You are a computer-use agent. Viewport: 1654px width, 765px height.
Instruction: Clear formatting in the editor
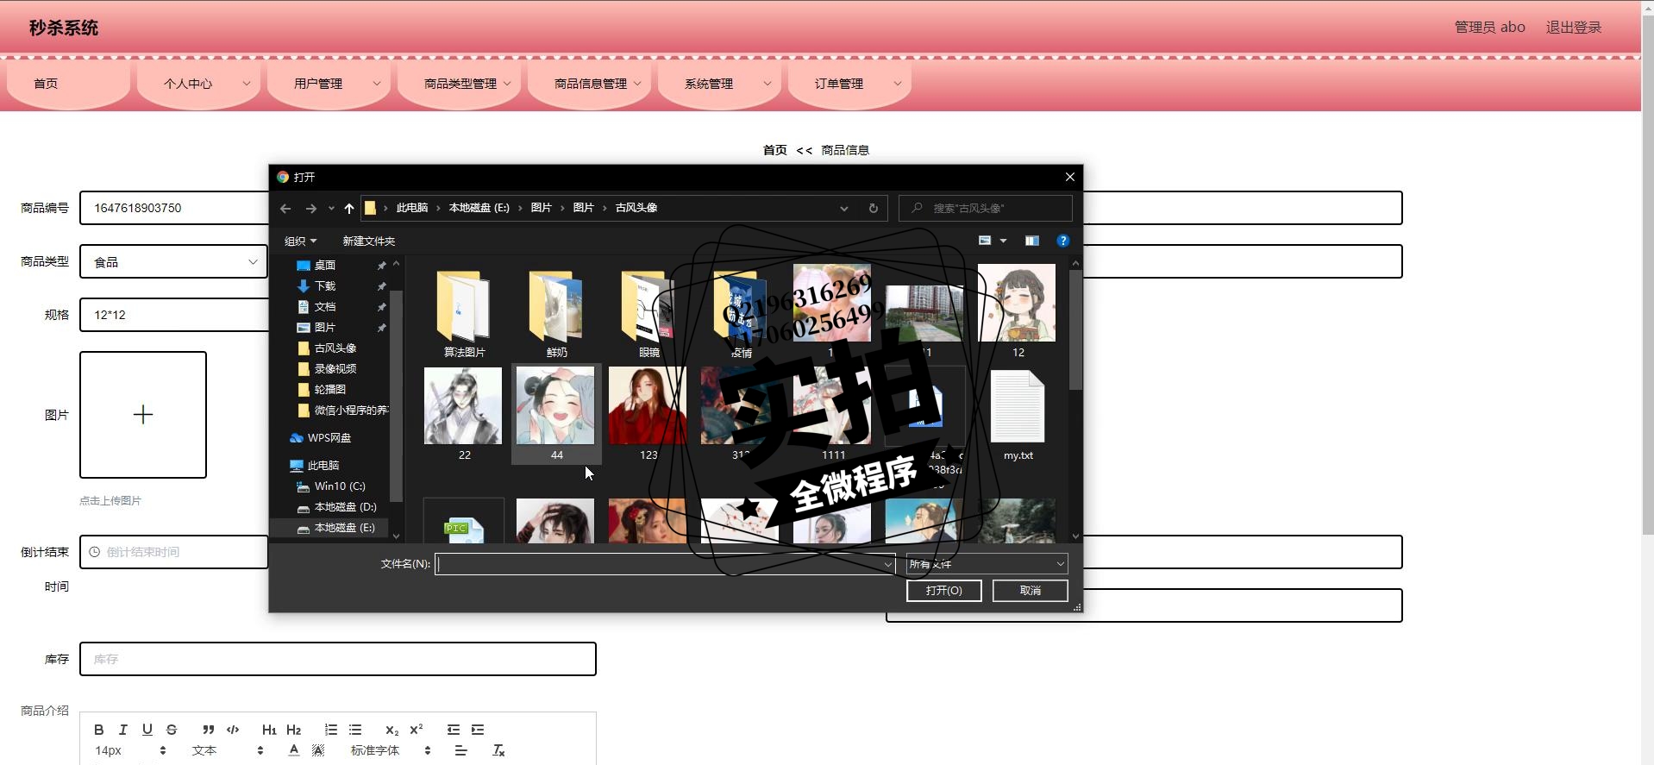pos(498,750)
